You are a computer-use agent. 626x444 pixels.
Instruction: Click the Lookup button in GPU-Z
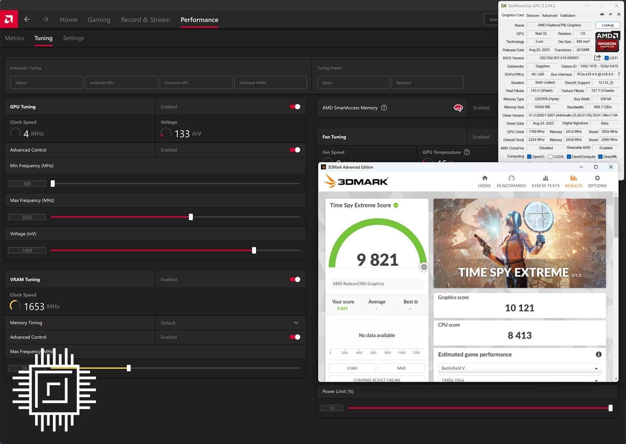click(x=607, y=25)
